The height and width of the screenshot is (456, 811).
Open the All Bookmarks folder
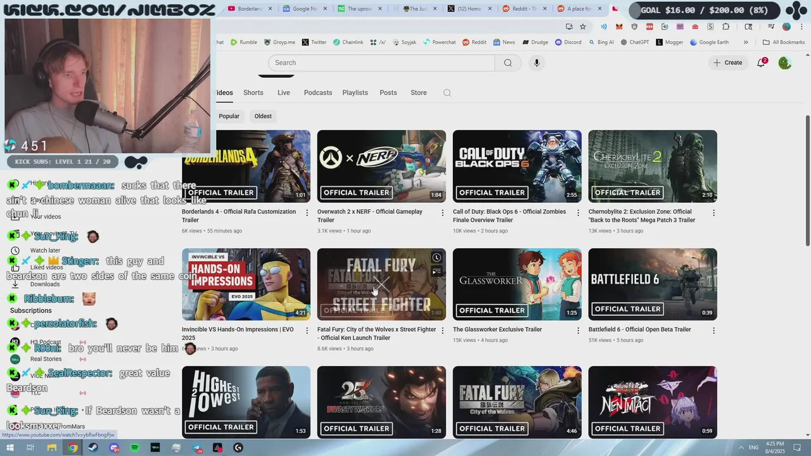783,42
